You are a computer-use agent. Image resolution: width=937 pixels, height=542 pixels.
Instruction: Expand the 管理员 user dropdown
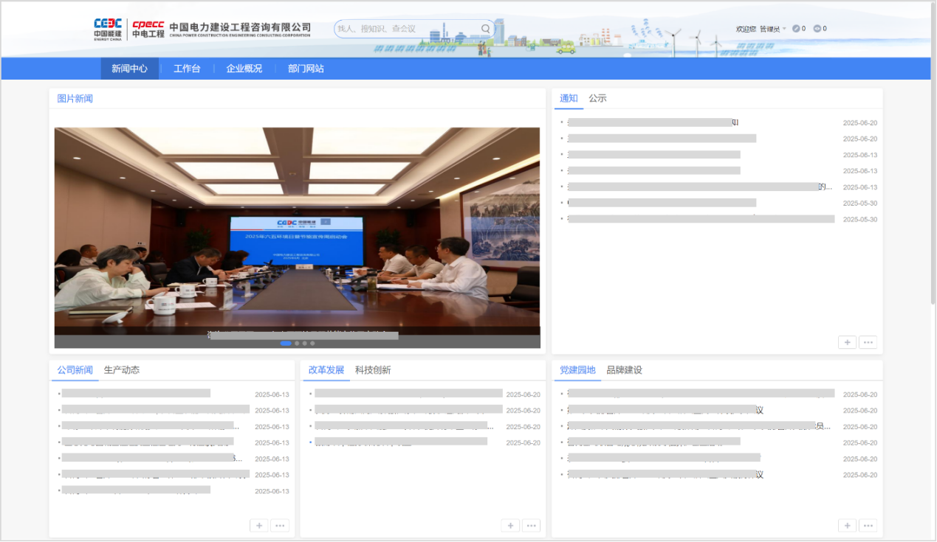click(x=773, y=29)
